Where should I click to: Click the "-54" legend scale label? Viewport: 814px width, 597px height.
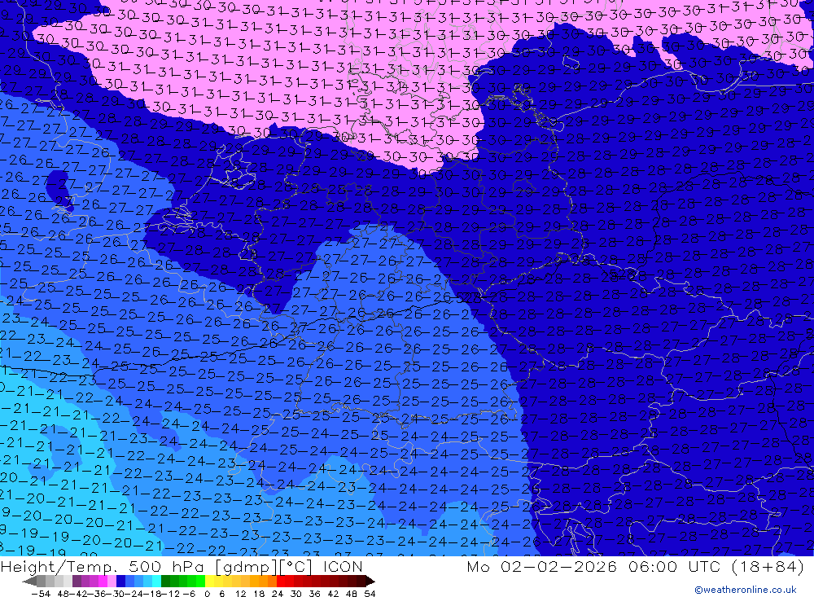tap(41, 594)
